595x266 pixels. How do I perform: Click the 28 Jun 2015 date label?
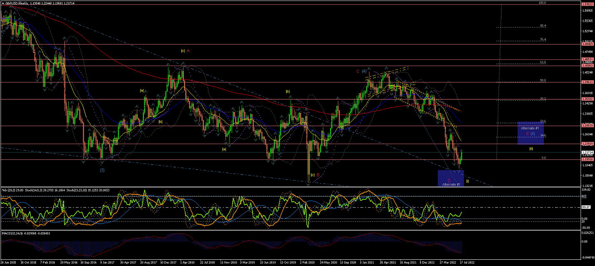[x=9, y=263]
